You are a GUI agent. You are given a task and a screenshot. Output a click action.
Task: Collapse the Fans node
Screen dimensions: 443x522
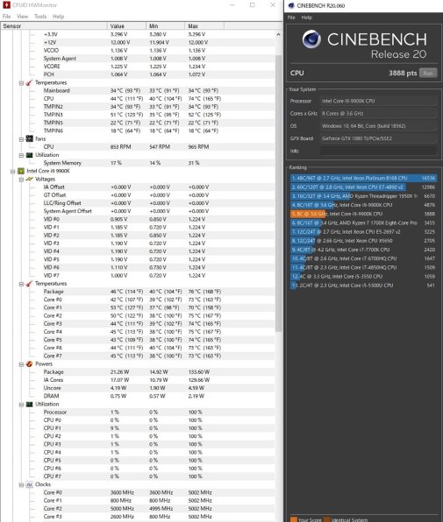(21, 139)
